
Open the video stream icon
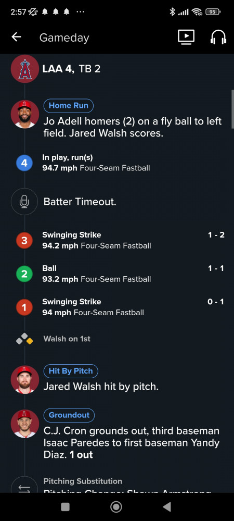tap(186, 37)
